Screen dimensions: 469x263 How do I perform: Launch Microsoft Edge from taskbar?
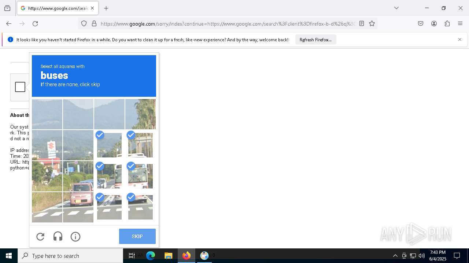[151, 256]
